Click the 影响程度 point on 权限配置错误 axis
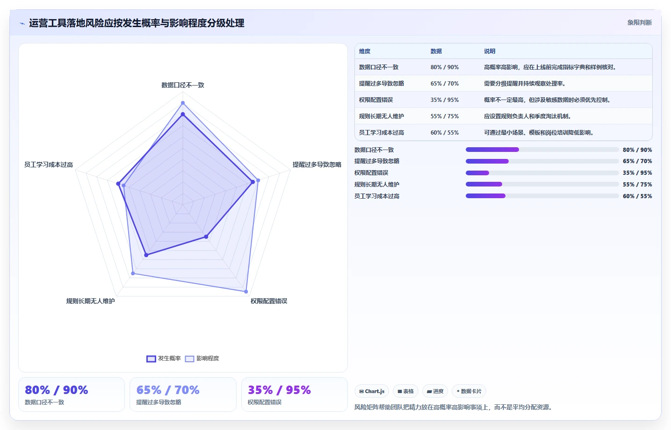The width and height of the screenshot is (671, 430). [246, 291]
